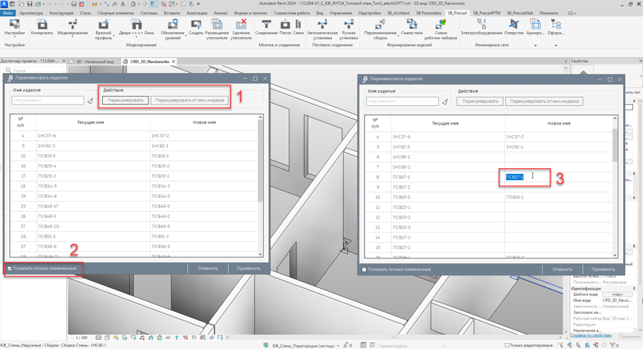The height and width of the screenshot is (349, 643).
Task: Activate the 00 - Начальный вид view tab
Action: (x=95, y=62)
